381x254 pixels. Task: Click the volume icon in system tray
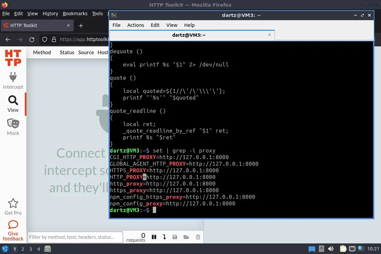[331, 249]
